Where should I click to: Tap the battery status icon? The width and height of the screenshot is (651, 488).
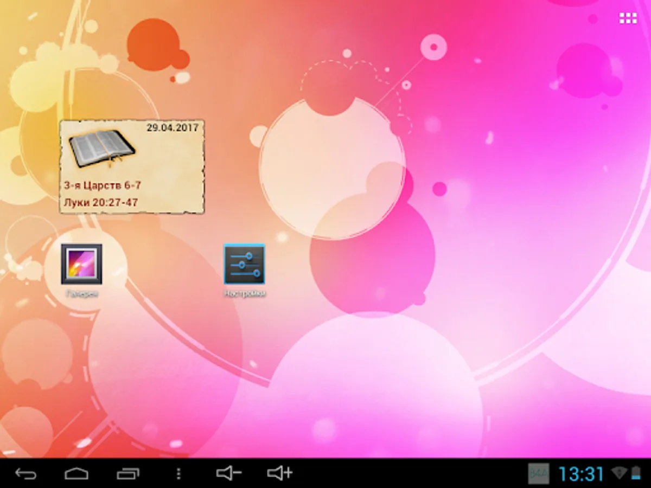(x=635, y=473)
